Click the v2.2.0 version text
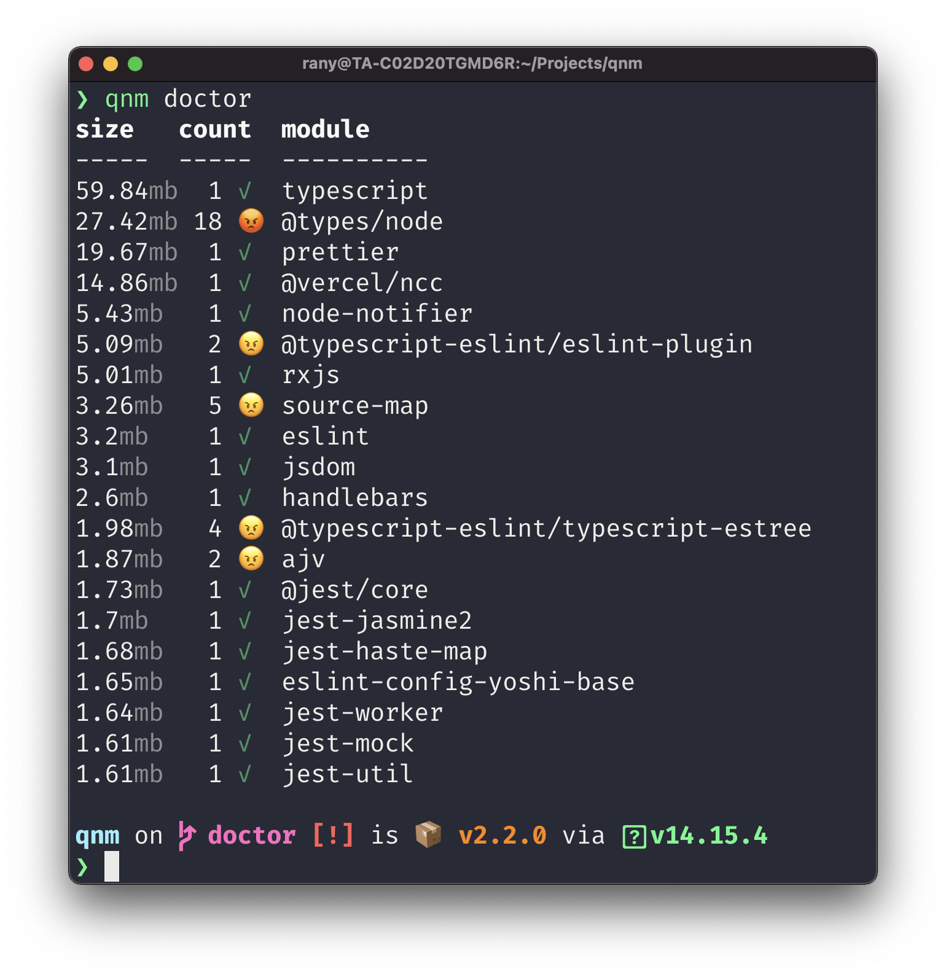The image size is (946, 975). point(502,836)
